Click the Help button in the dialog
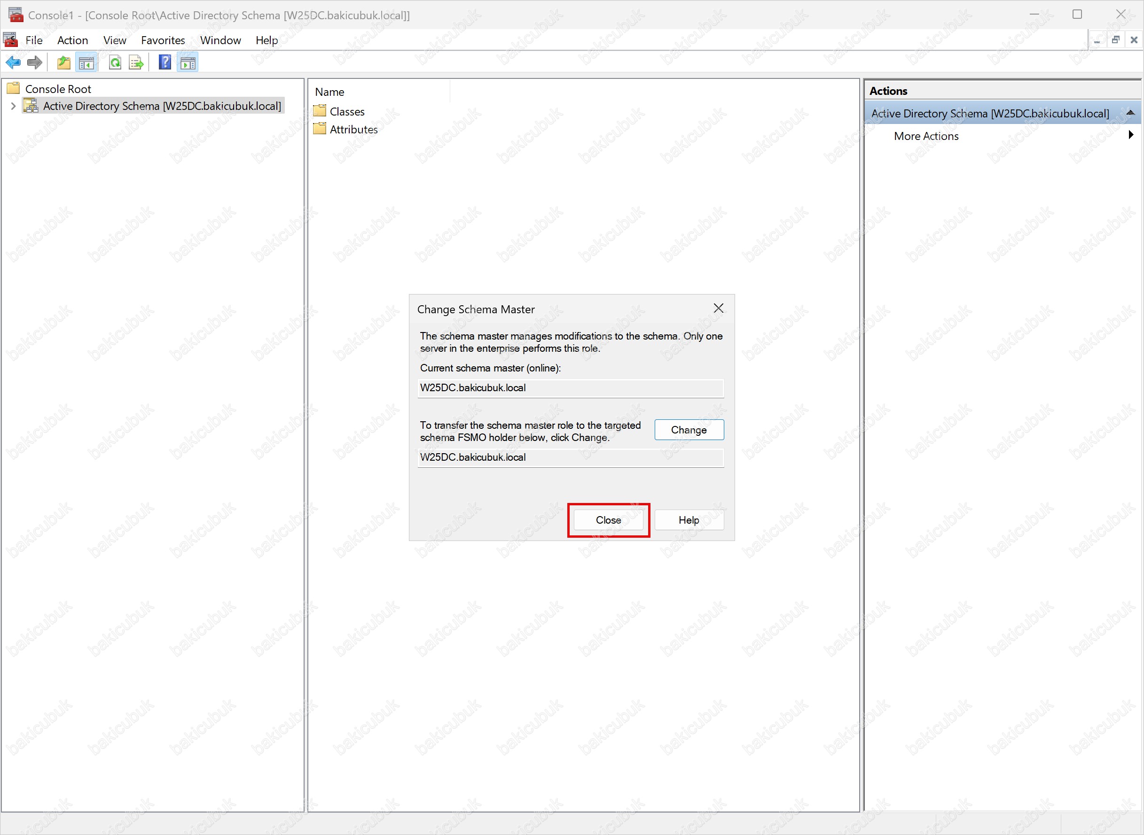Image resolution: width=1144 pixels, height=835 pixels. tap(689, 519)
